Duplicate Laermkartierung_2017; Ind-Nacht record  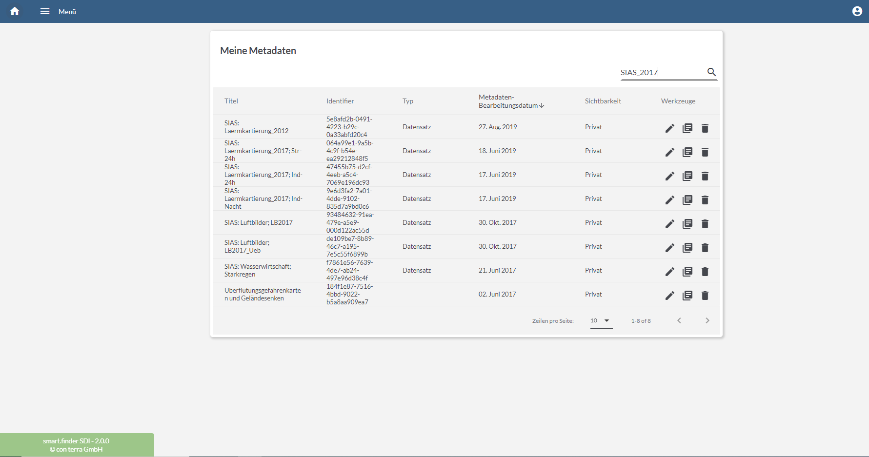[687, 200]
